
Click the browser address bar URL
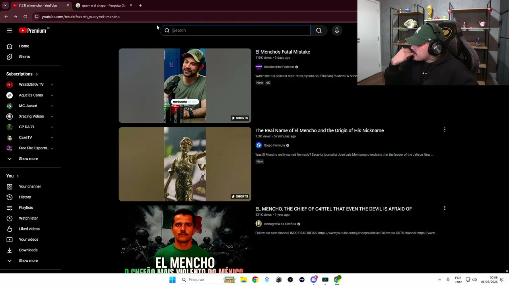pyautogui.click(x=81, y=17)
